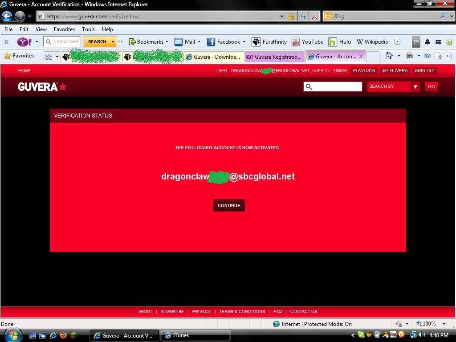Click the Stop loading red X icon
The height and width of the screenshot is (342, 456).
tap(314, 16)
